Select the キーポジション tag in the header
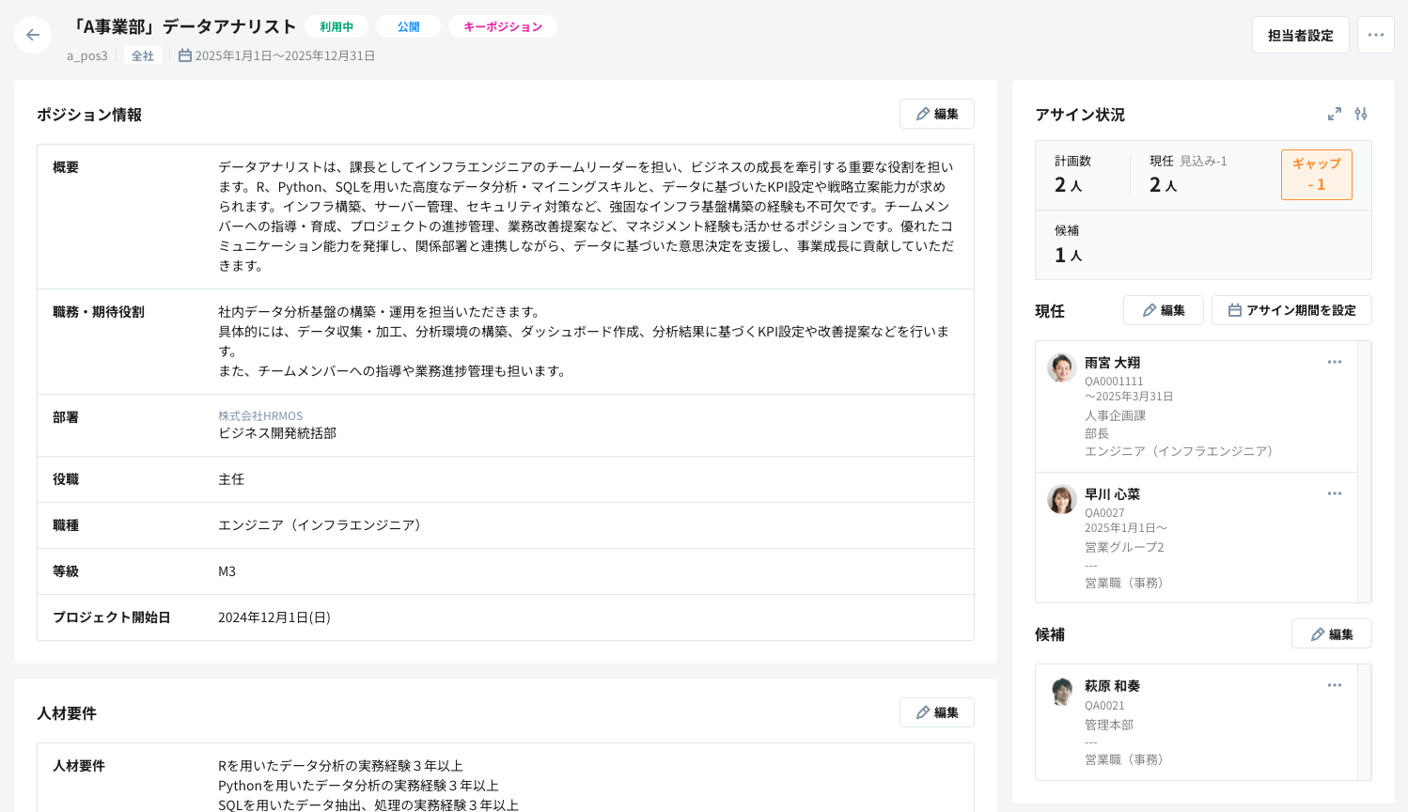 point(502,27)
